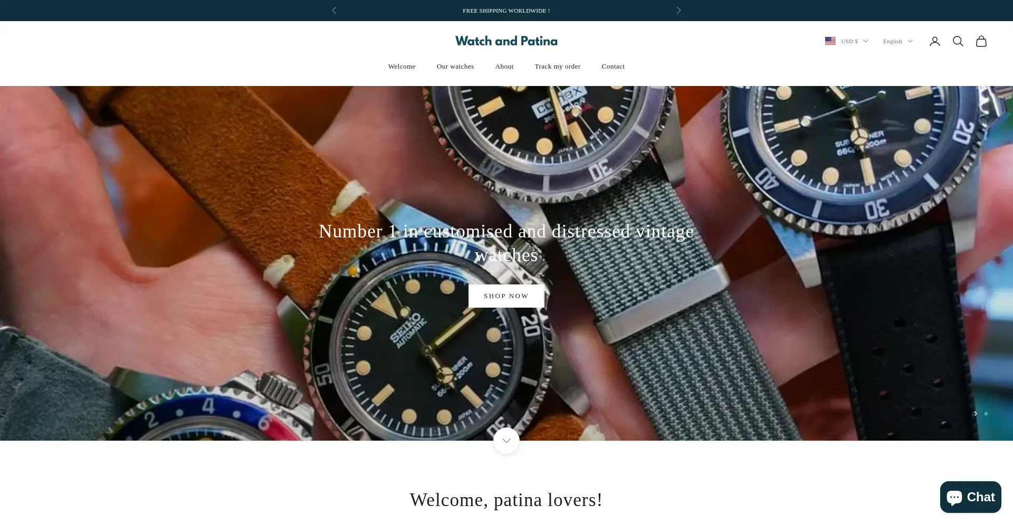1013x524 pixels.
Task: Open the Track my order link
Action: pyautogui.click(x=557, y=66)
